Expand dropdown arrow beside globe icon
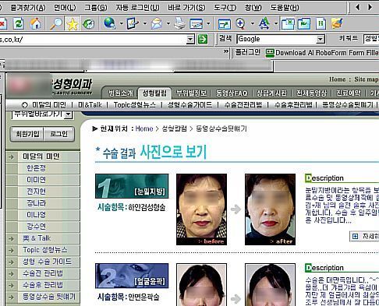Screen dimensions: 379x306 pyautogui.click(x=122, y=23)
